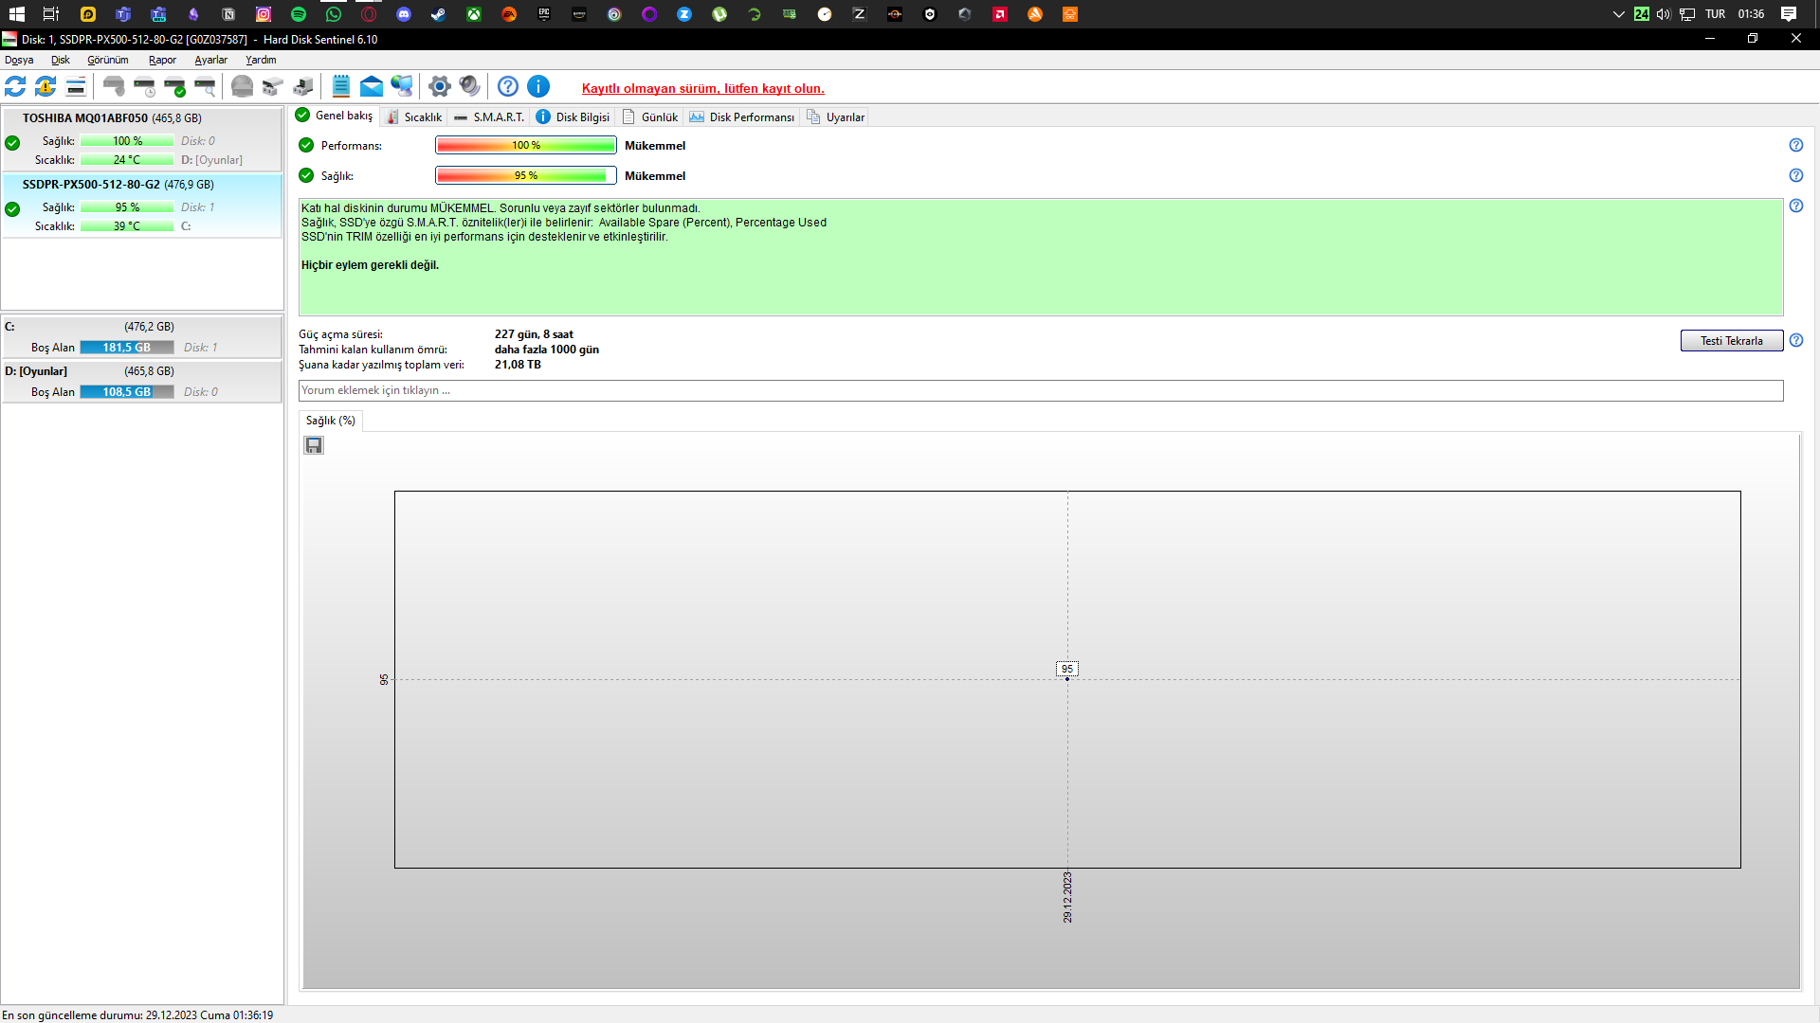Open the Sıcaklık tab
This screenshot has height=1023, width=1820.
[414, 117]
